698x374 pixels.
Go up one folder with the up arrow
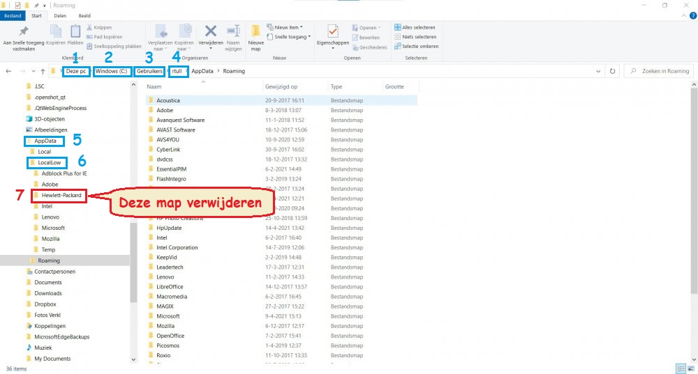43,71
